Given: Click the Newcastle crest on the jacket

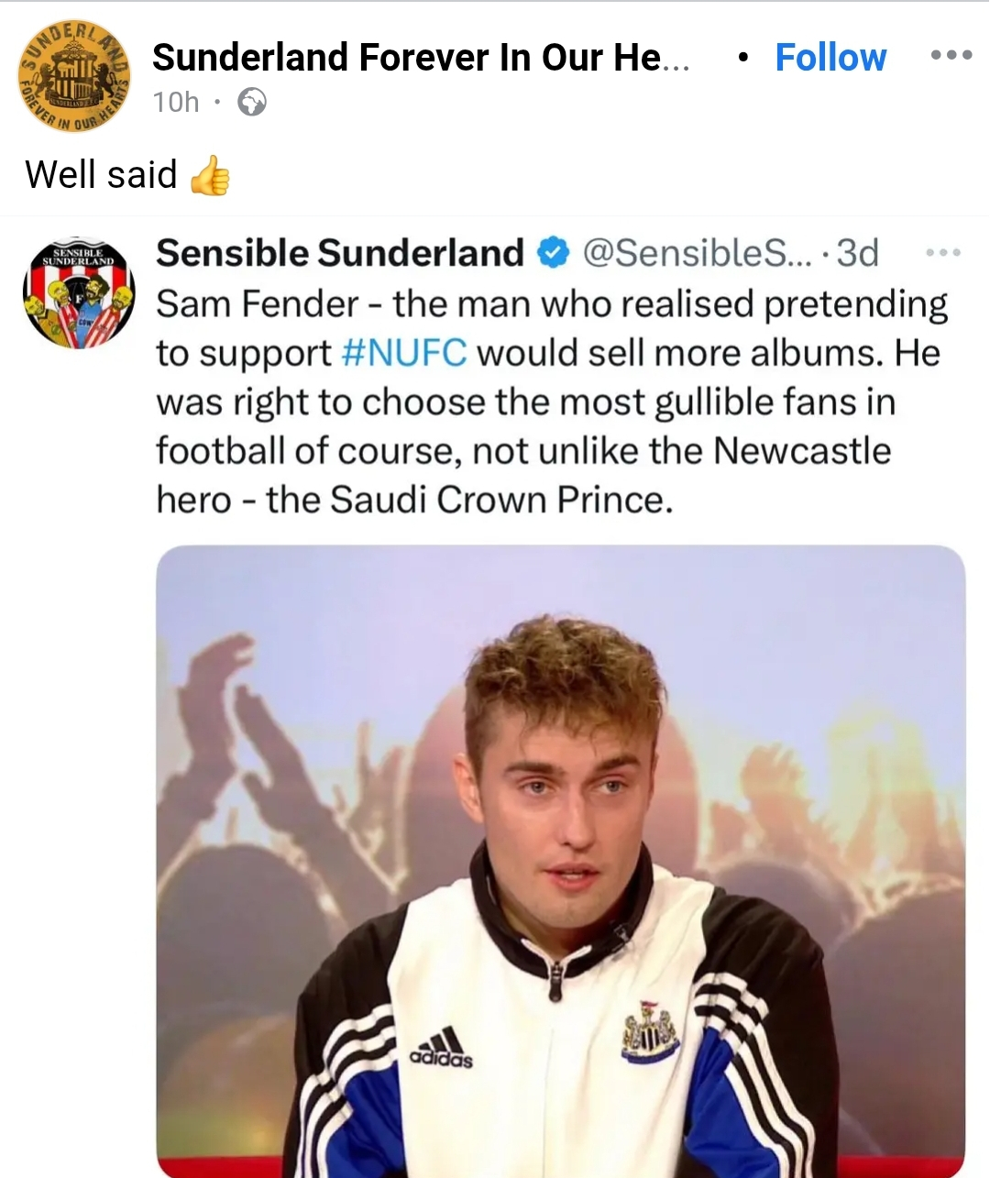Looking at the screenshot, I should [650, 1031].
